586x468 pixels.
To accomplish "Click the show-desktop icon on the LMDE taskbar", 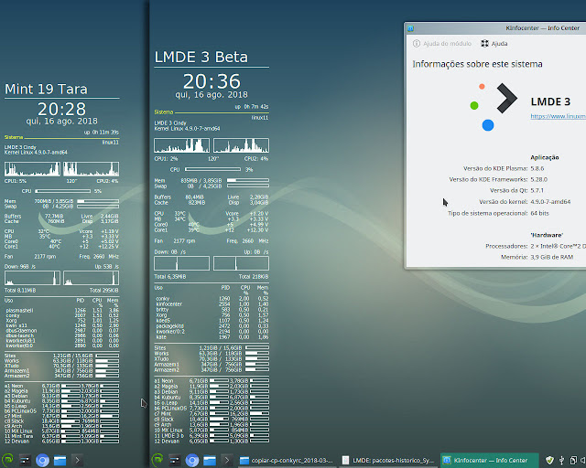I will pyautogui.click(x=175, y=460).
